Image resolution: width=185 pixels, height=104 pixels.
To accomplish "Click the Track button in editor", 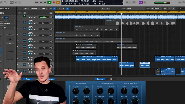I will [28, 79].
